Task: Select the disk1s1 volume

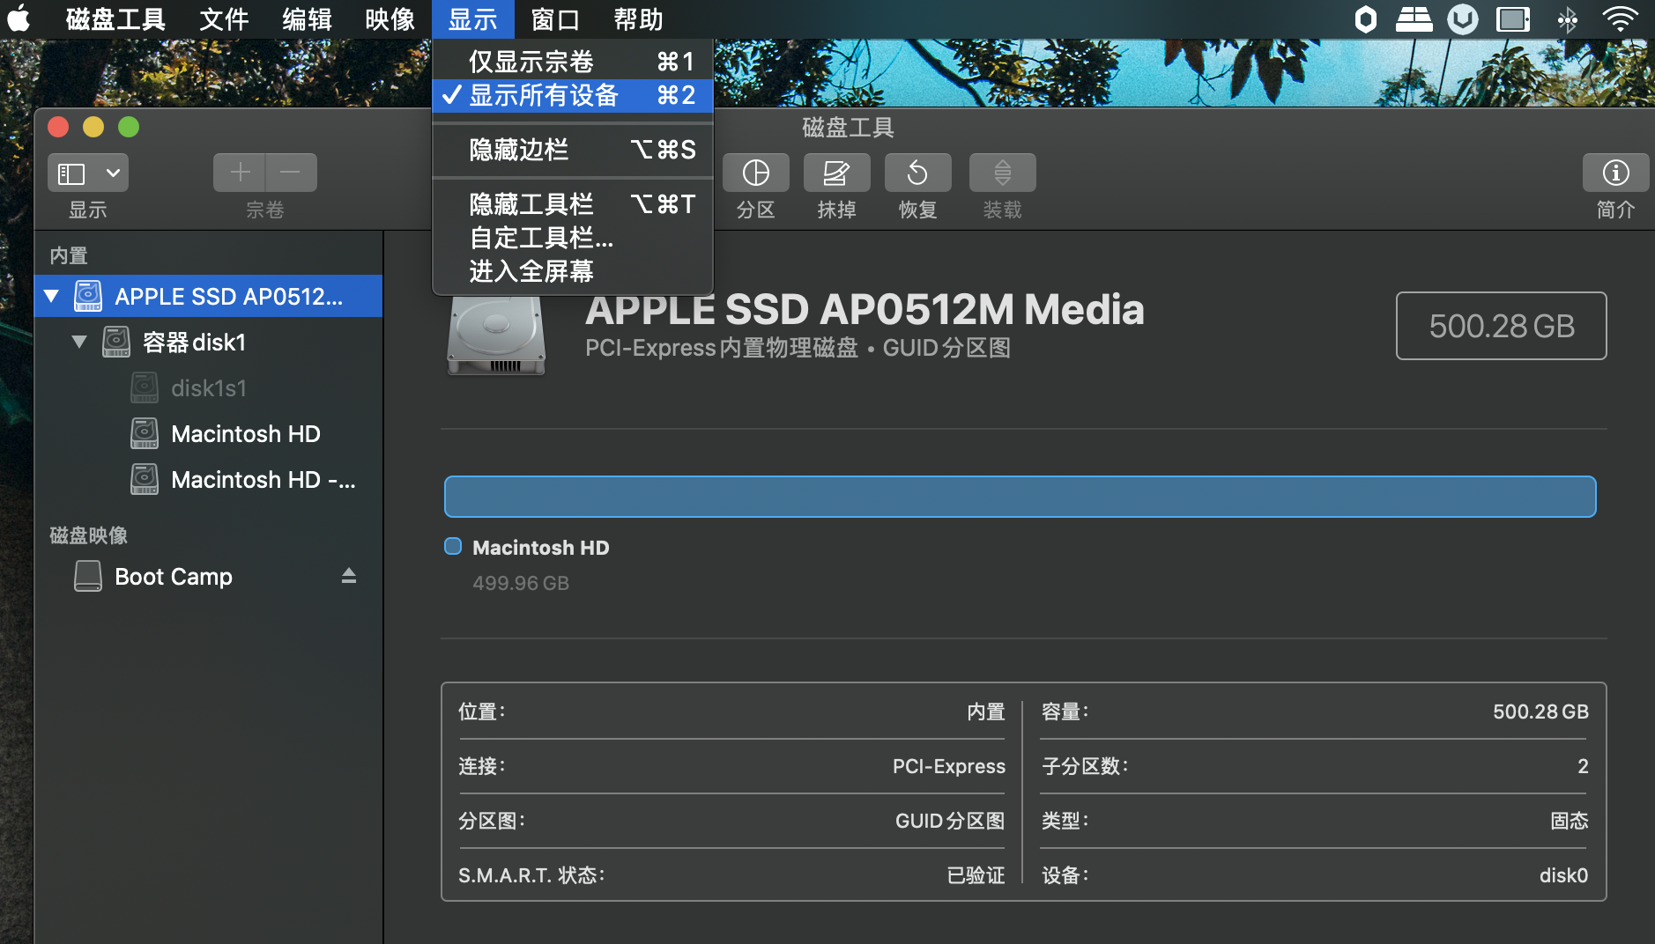Action: (208, 387)
